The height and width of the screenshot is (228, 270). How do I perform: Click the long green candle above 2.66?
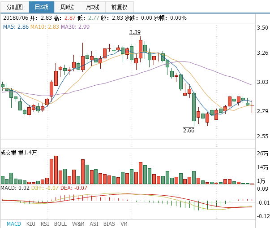194,107
